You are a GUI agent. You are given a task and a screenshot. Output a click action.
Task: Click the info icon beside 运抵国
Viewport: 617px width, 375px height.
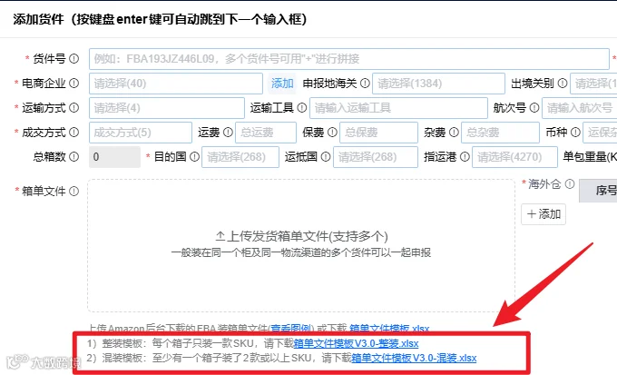point(326,157)
